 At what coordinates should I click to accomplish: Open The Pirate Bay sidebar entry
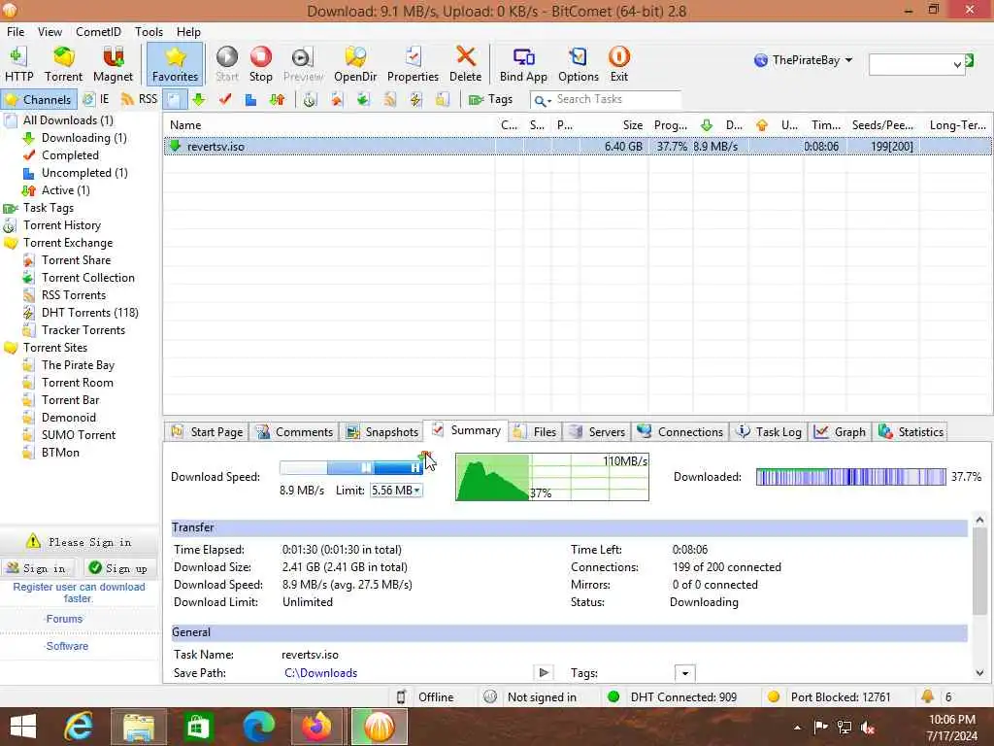point(78,365)
